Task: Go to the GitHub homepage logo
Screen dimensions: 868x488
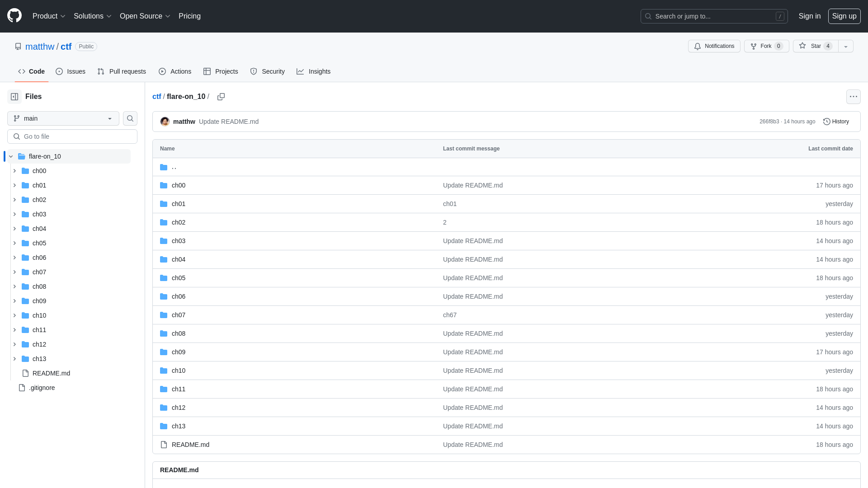Action: click(14, 15)
